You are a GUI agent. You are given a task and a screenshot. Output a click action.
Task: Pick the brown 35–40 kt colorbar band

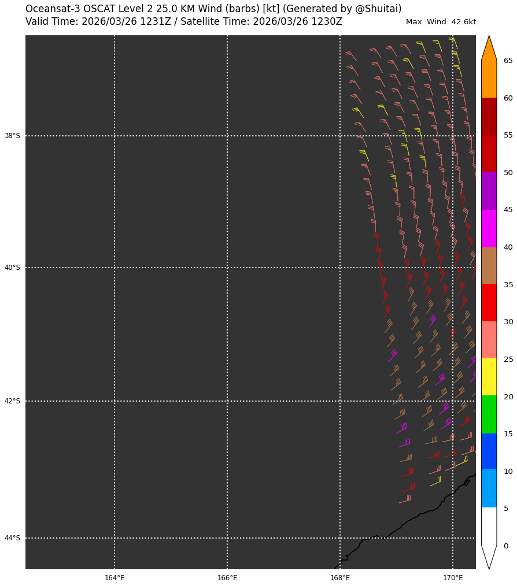click(489, 265)
